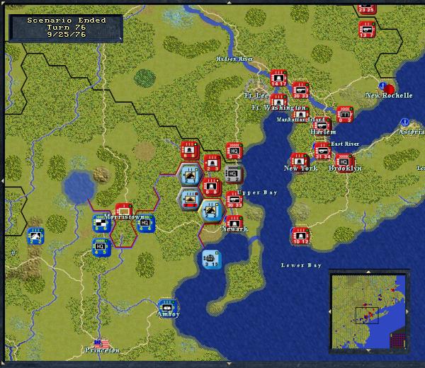Screen dimensions: 425x368
Task: Click the red grid in the minimap corner
Action: pyautogui.click(x=397, y=340)
